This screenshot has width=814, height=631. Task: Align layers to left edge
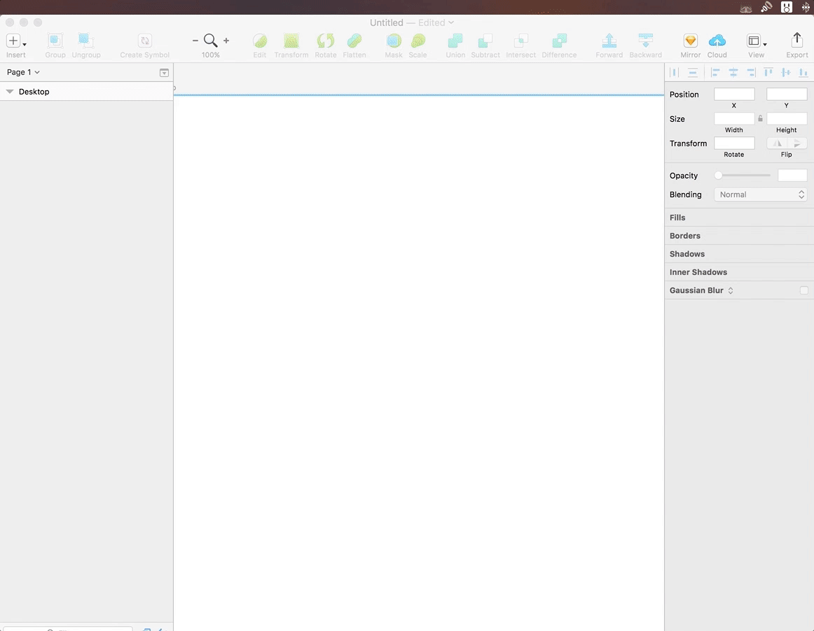(x=715, y=73)
